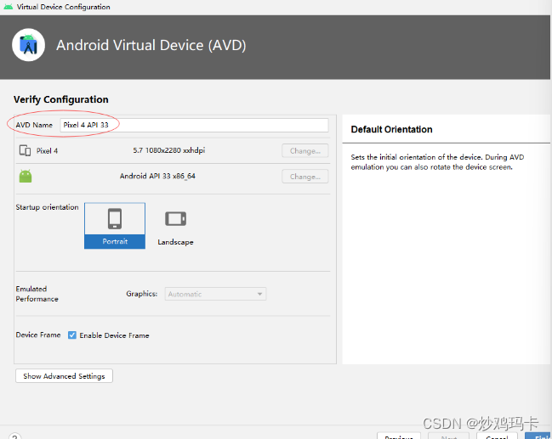Click the Previous button
The image size is (552, 439).
pyautogui.click(x=399, y=436)
